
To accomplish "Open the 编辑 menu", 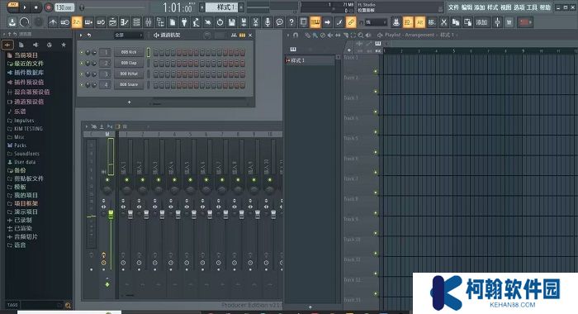I will 467,7.
